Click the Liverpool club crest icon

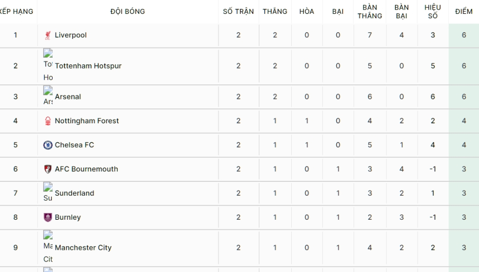click(47, 35)
